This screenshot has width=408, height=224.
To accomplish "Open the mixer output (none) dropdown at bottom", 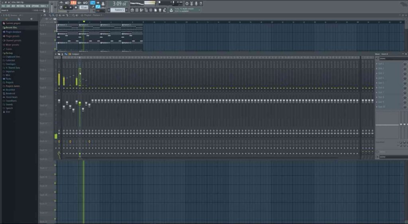I will pyautogui.click(x=393, y=157).
